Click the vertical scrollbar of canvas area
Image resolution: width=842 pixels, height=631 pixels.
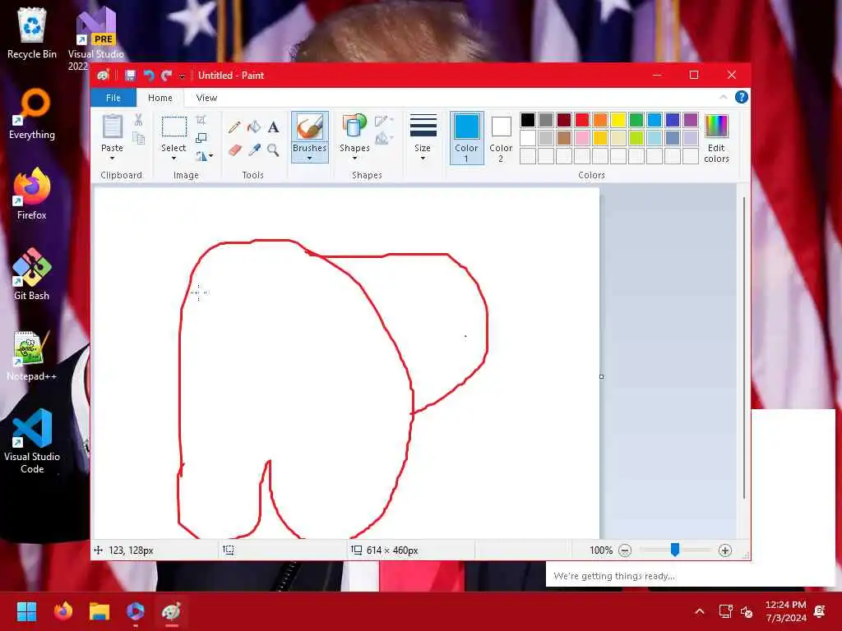coord(743,348)
